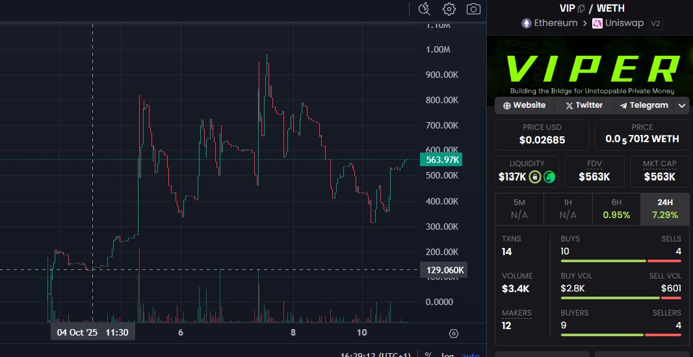Viewport: 693px width, 357px height.
Task: Click the FDV $563K box
Action: 594,171
